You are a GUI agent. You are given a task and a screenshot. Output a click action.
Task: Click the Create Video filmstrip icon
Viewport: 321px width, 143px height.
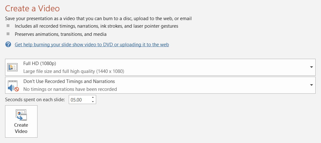point(21,115)
